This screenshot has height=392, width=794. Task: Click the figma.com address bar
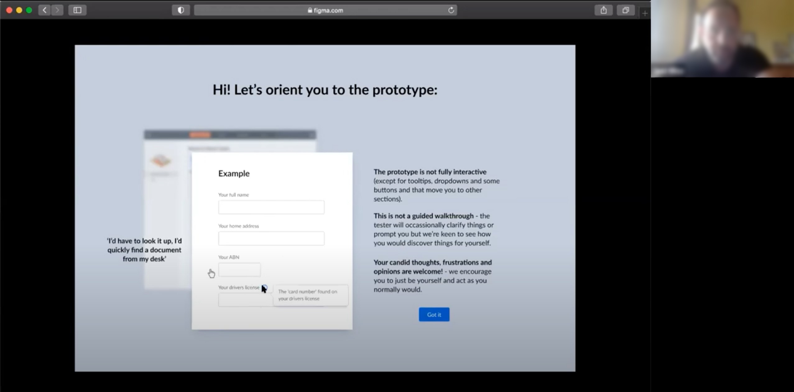(325, 10)
